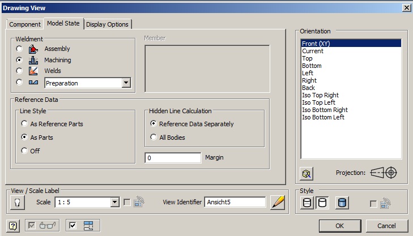The width and height of the screenshot is (413, 236).
Task: Open the Scale 1 : 5 dropdown
Action: (x=114, y=203)
